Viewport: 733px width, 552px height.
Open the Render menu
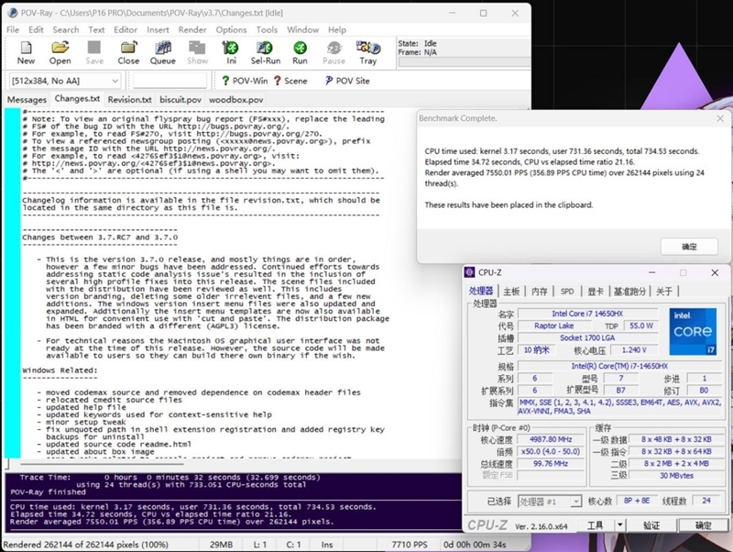tap(191, 29)
